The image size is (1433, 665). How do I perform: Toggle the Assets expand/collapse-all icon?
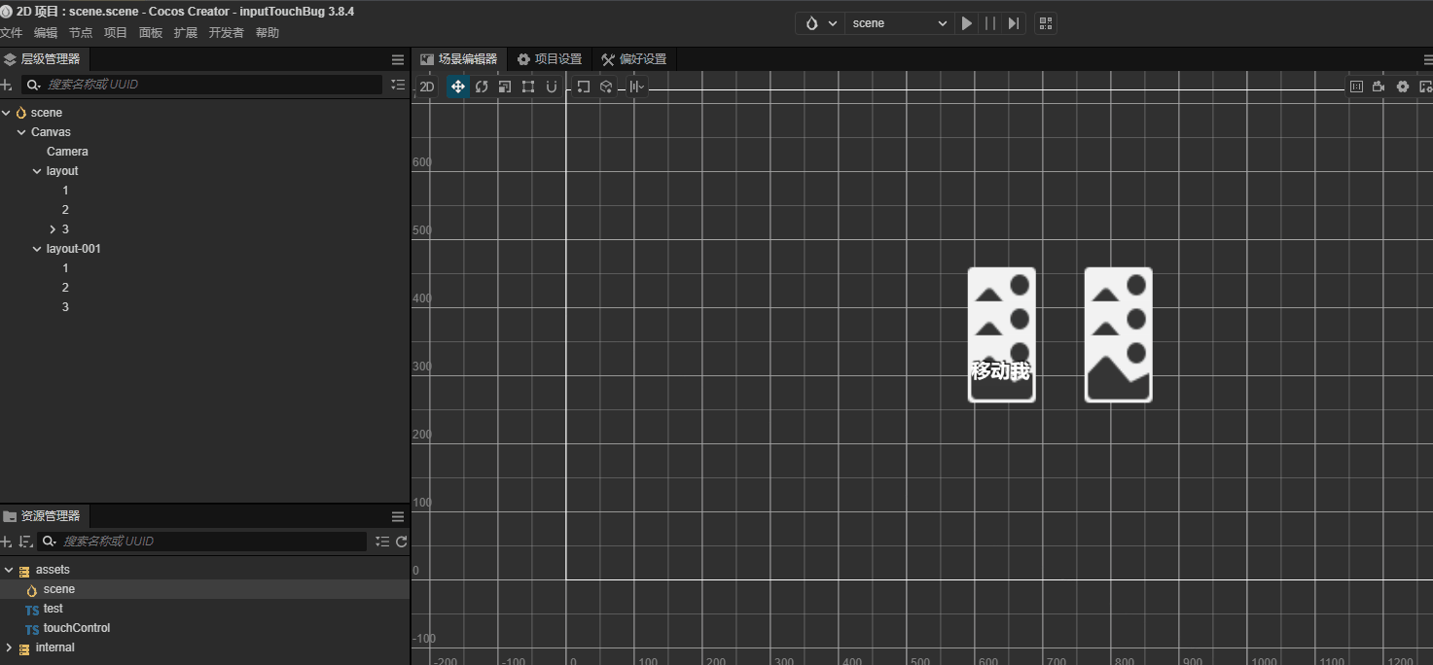coord(382,542)
